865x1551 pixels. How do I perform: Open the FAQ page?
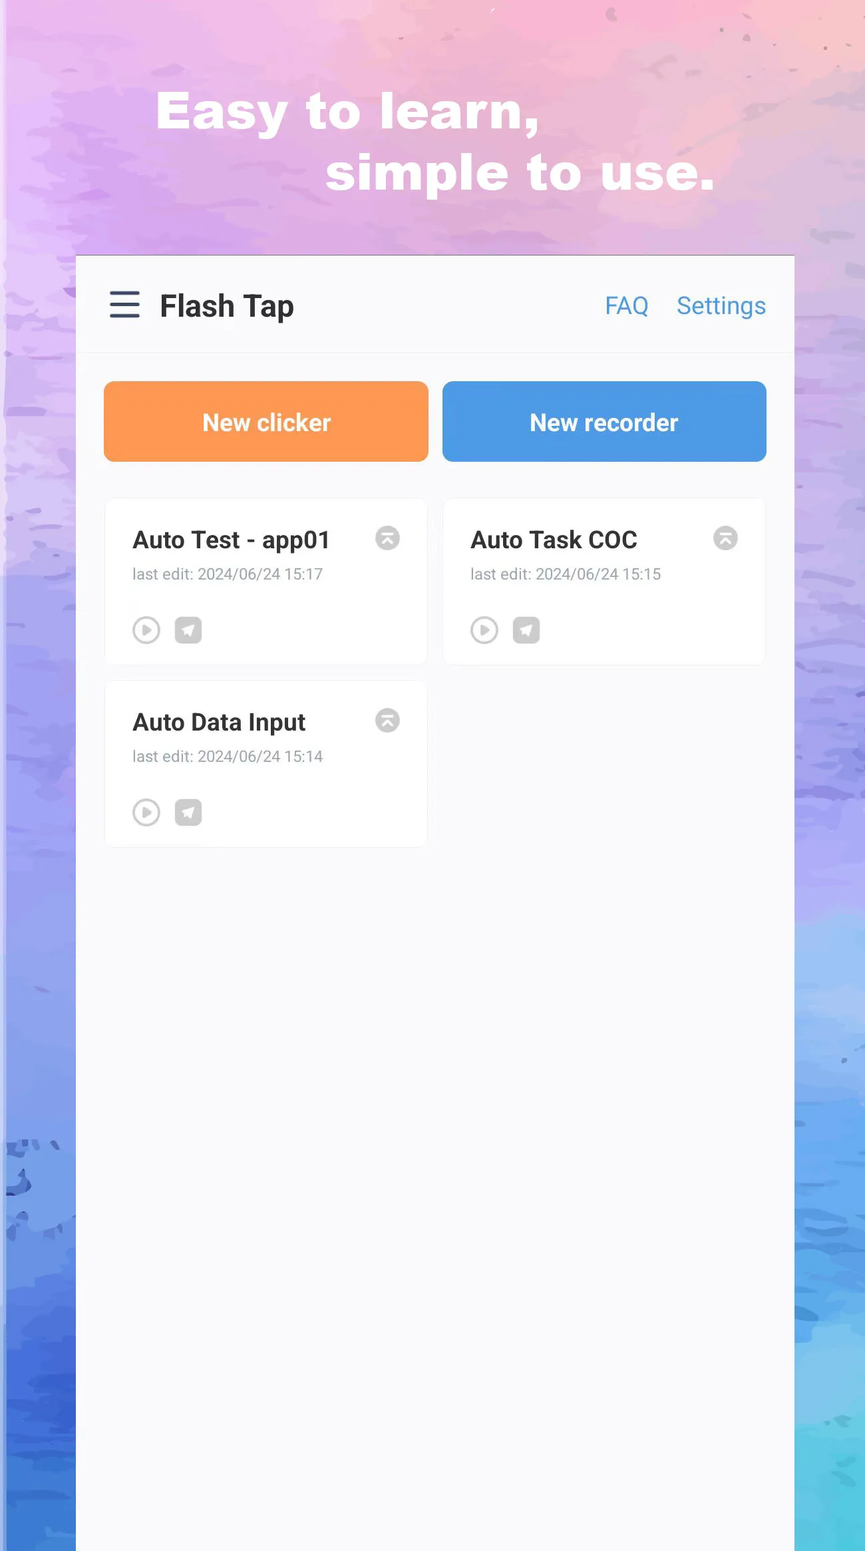pyautogui.click(x=626, y=306)
